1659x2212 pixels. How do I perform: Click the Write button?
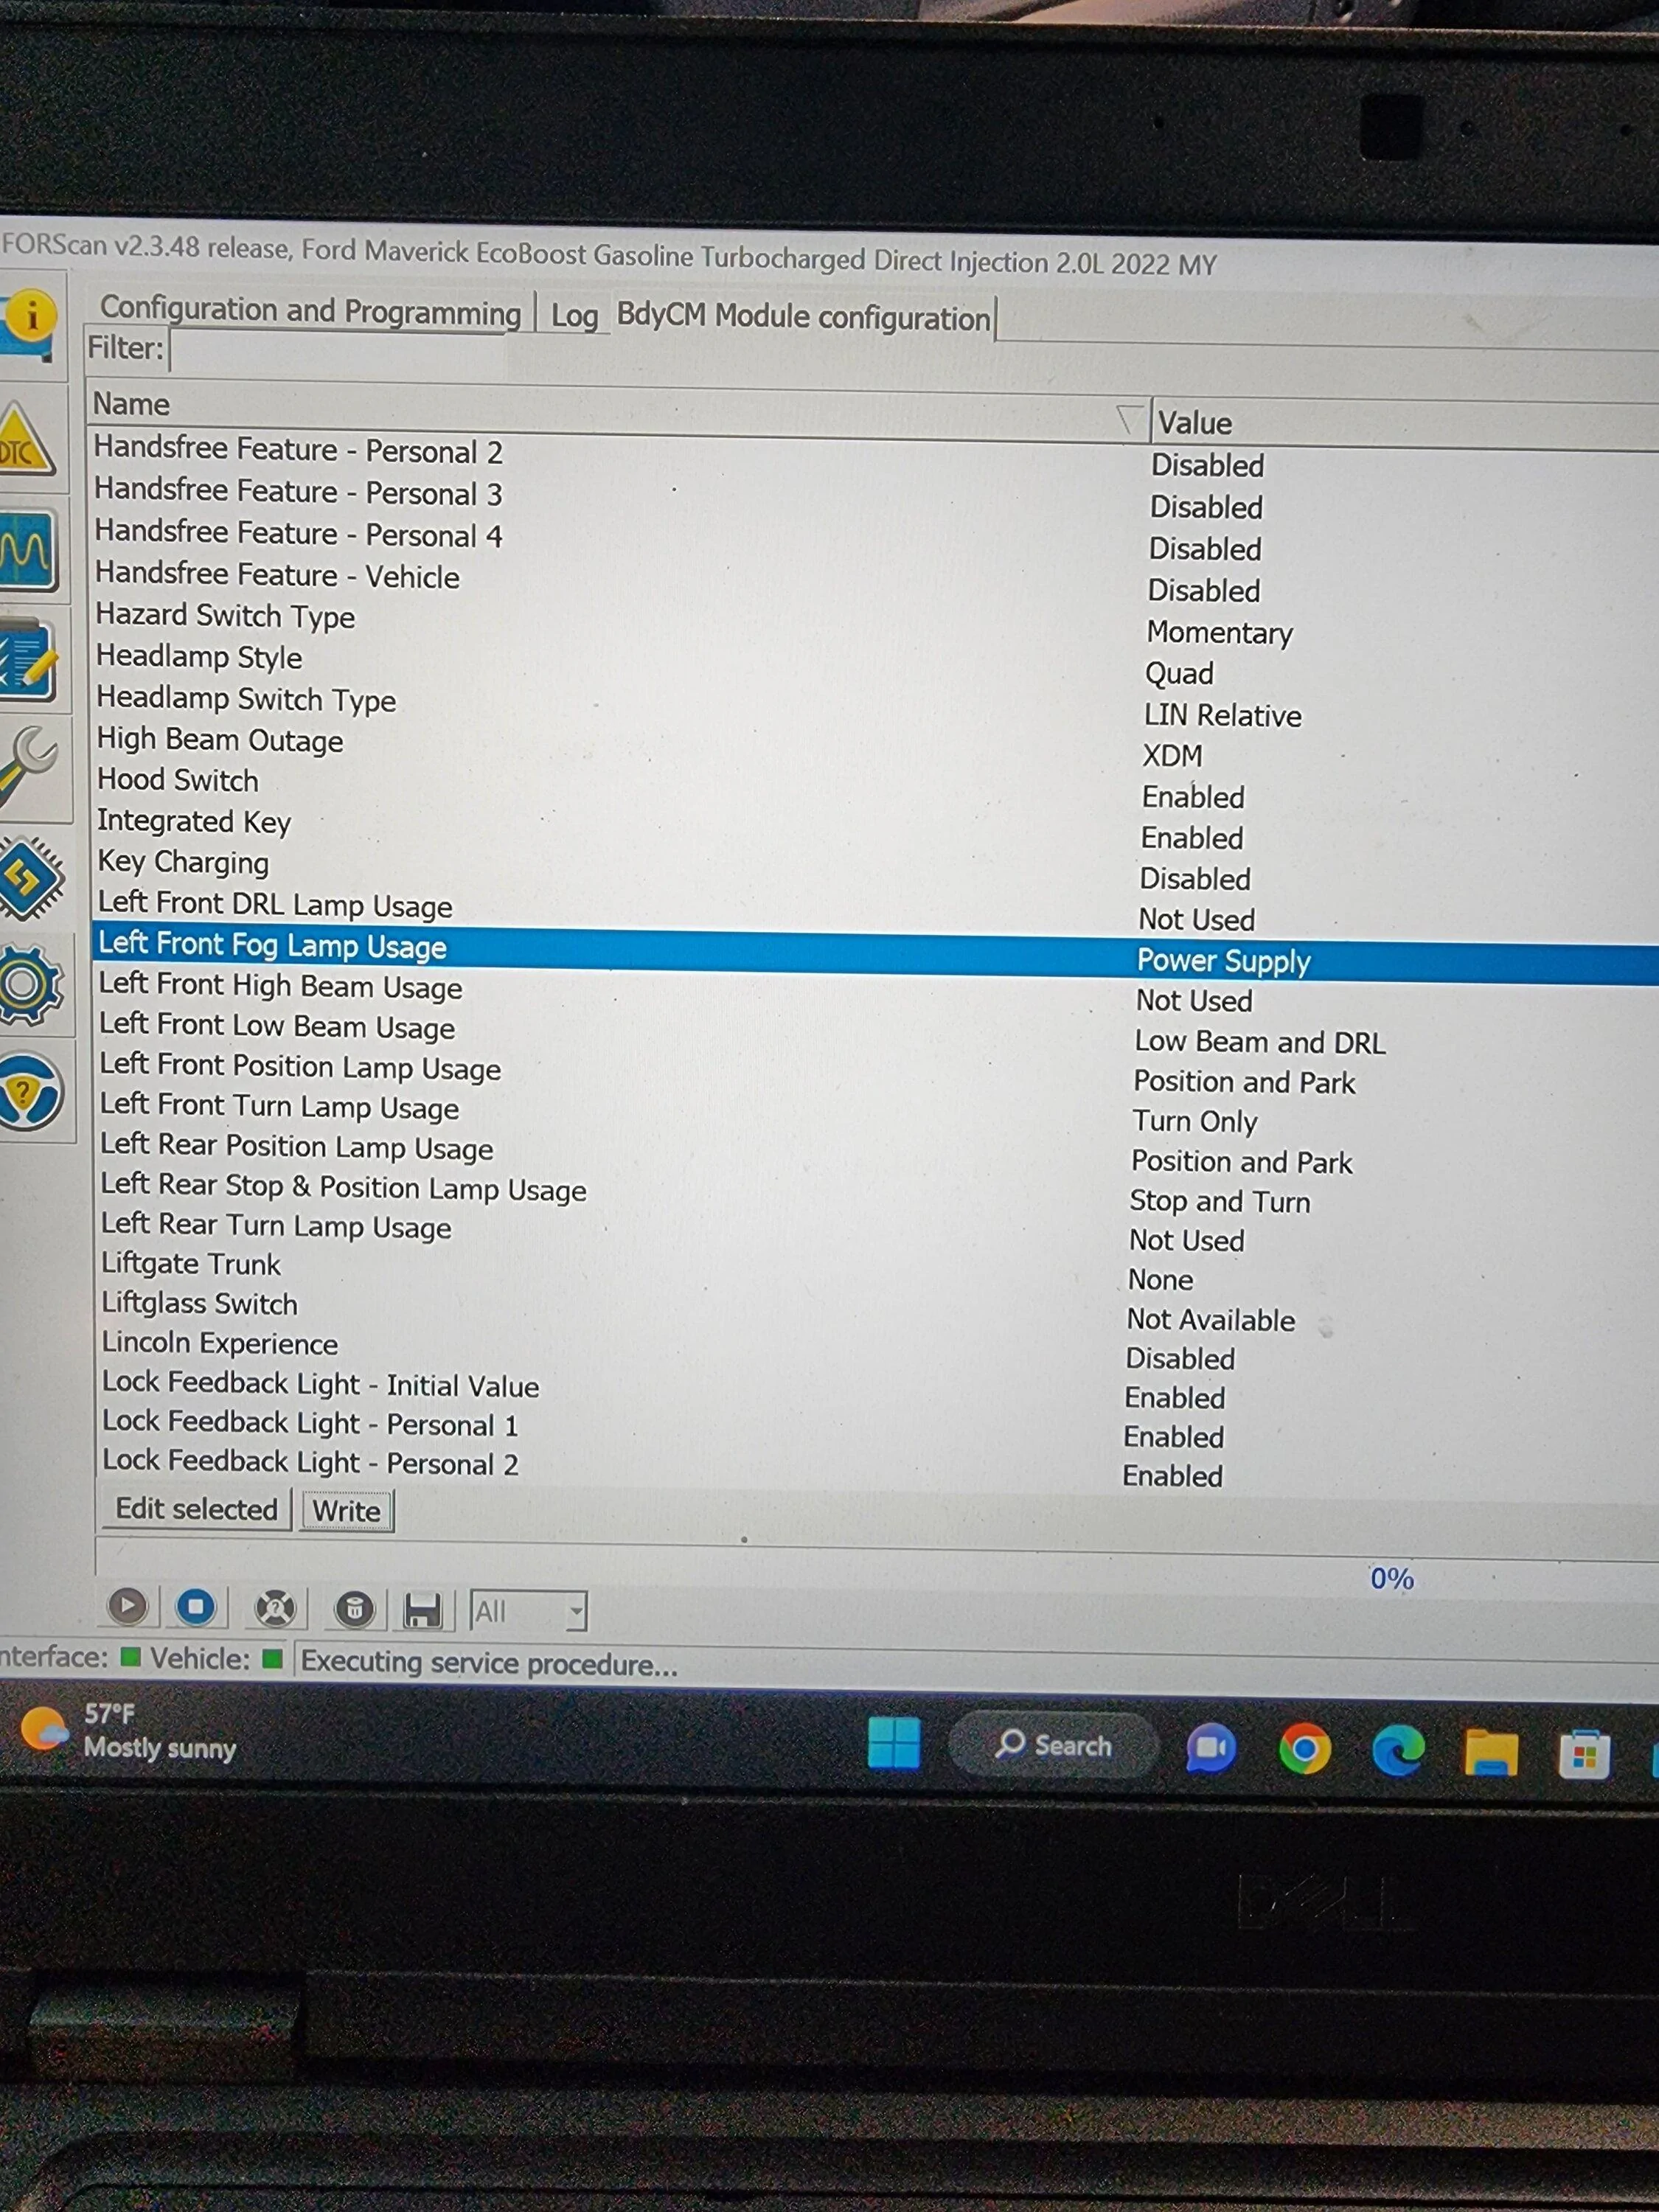346,1510
